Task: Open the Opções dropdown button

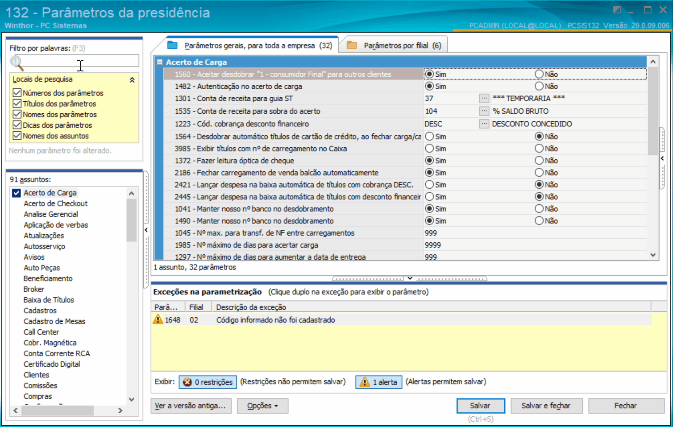Action: (x=262, y=406)
